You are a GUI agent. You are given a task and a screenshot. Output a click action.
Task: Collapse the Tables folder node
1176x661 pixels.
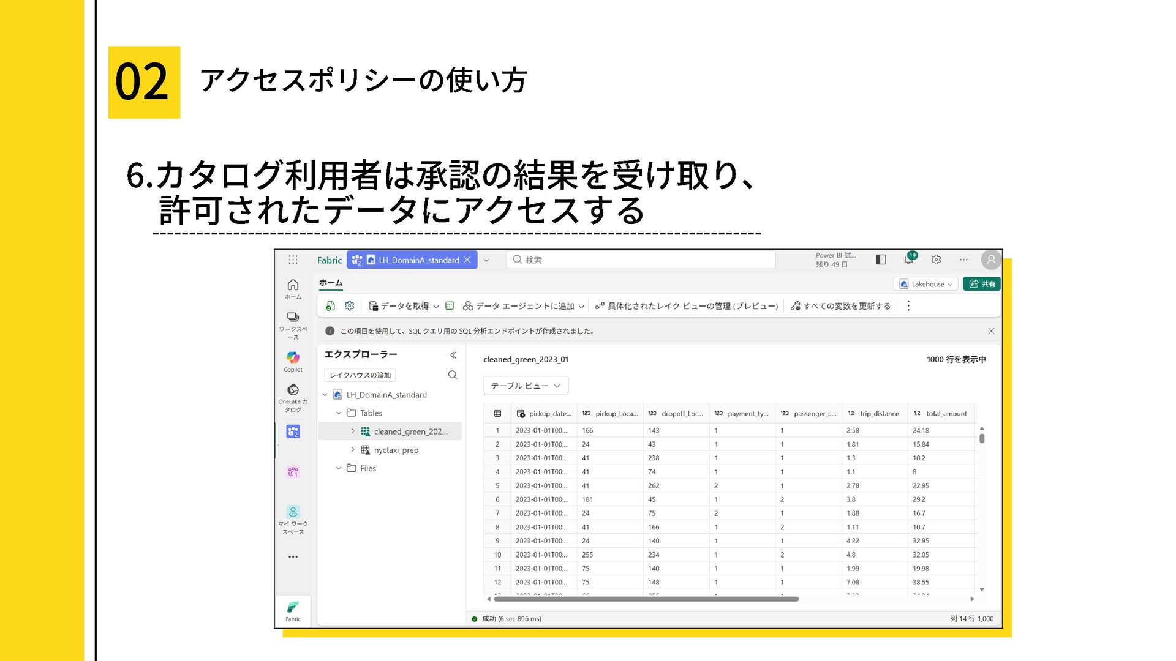[339, 413]
